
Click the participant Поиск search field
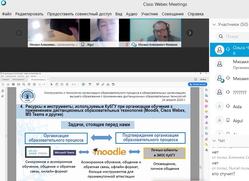point(233,36)
